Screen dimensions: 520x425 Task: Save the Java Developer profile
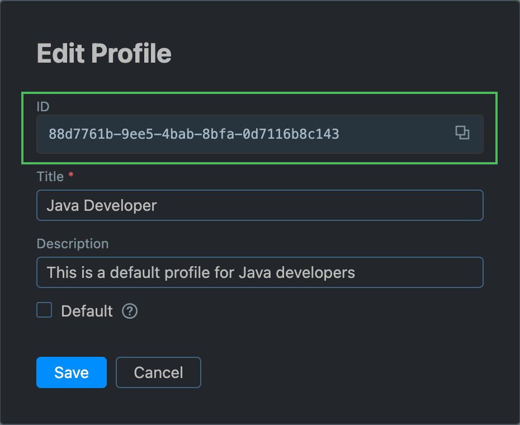(x=71, y=372)
